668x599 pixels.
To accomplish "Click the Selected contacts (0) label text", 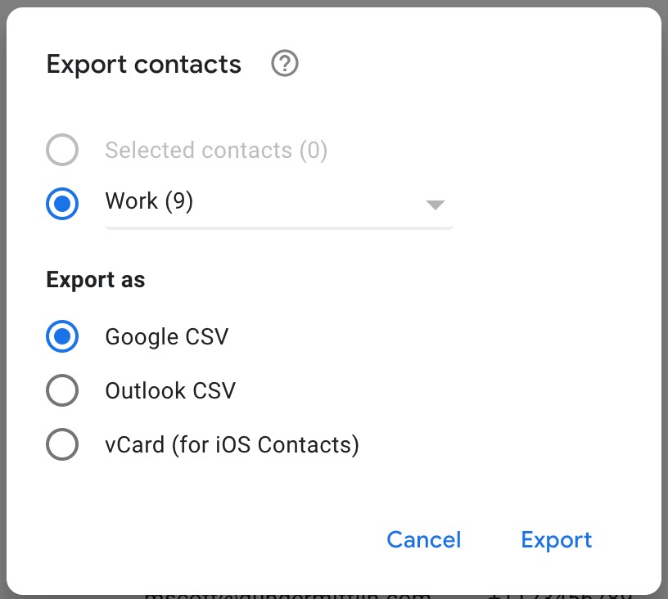I will (x=216, y=151).
